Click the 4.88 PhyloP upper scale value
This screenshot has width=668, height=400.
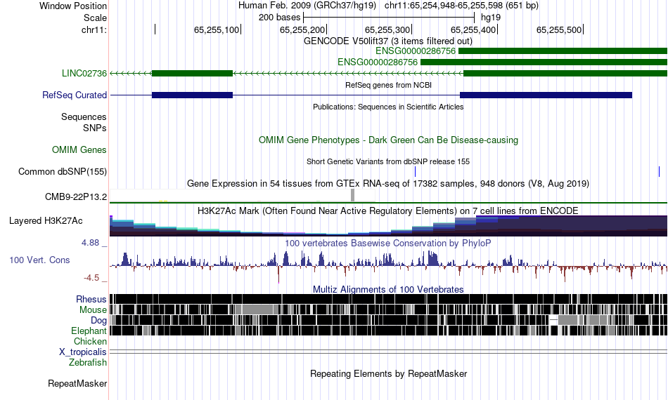coord(90,243)
